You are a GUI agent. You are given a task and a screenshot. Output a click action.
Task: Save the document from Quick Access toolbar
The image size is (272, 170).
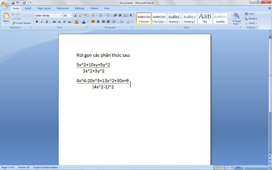(13, 3)
